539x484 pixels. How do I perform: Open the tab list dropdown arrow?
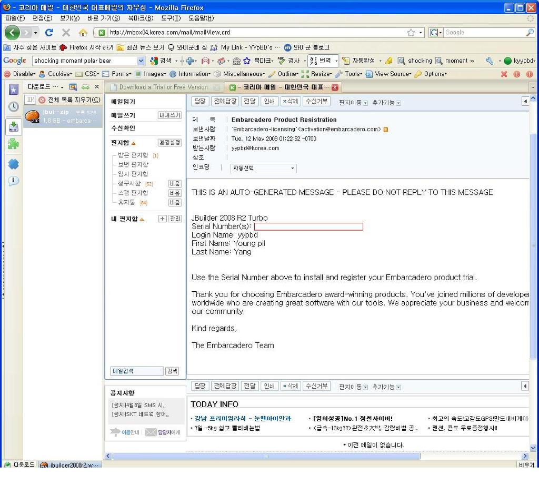[x=533, y=87]
